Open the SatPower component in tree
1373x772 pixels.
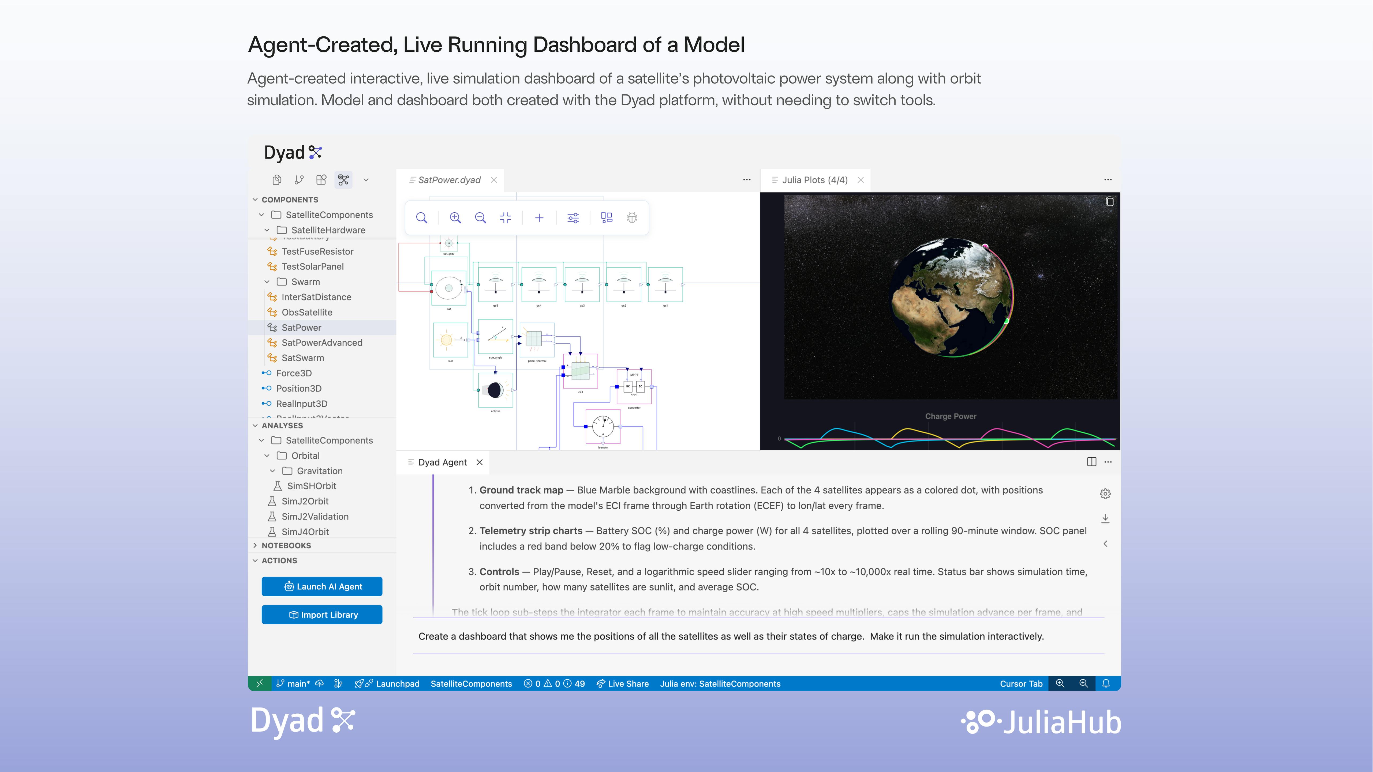click(x=301, y=328)
